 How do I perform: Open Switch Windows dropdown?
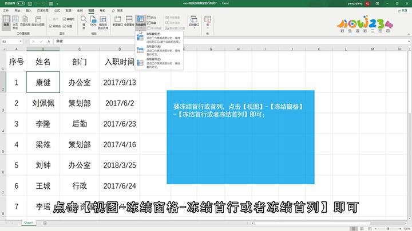(194, 22)
